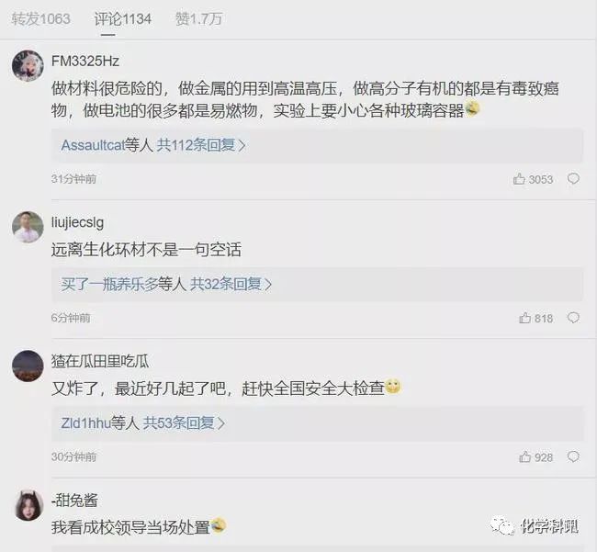
Task: Open the FM3325Hz username link
Action: coord(85,61)
